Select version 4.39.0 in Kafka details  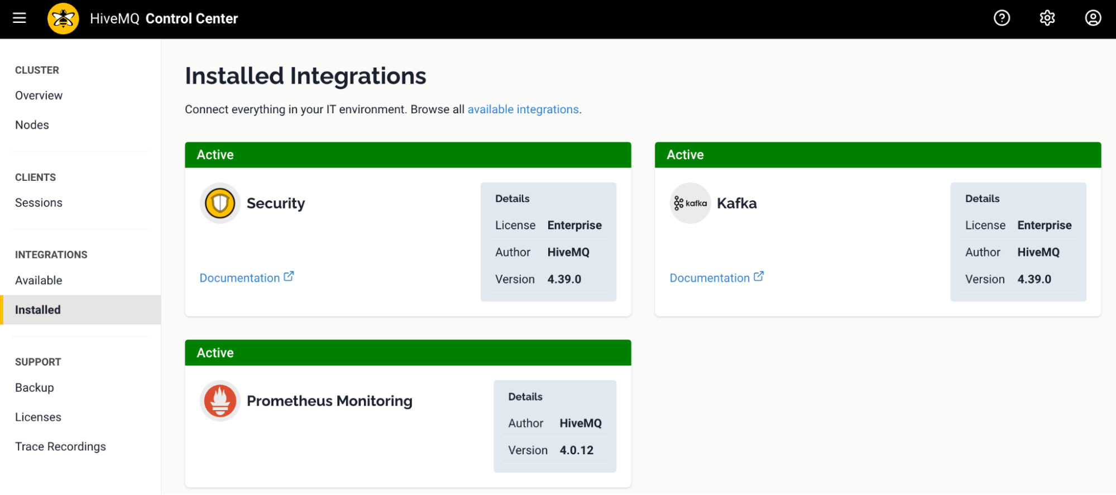tap(1034, 279)
